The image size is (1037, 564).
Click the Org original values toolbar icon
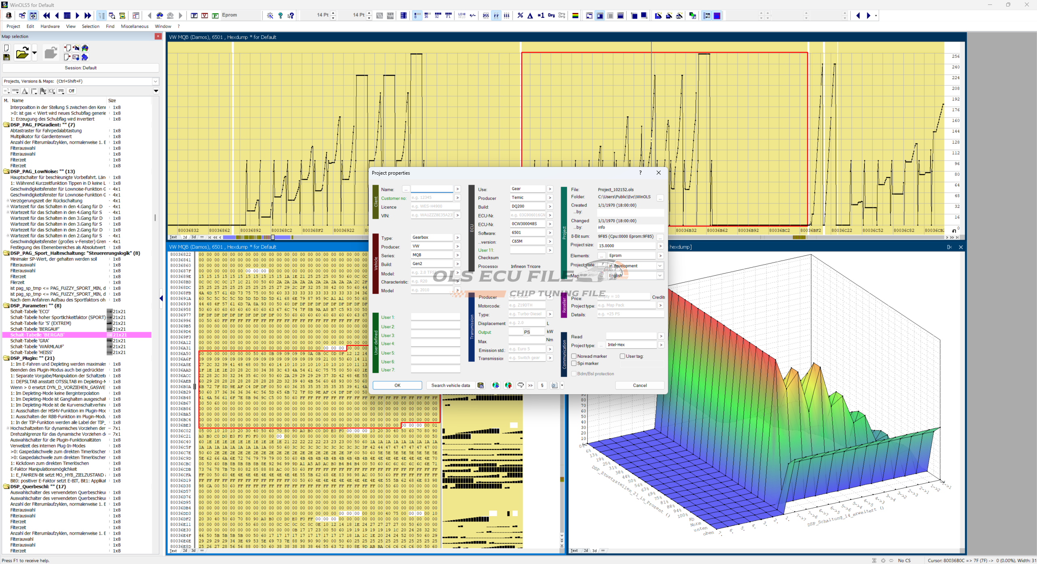click(551, 15)
